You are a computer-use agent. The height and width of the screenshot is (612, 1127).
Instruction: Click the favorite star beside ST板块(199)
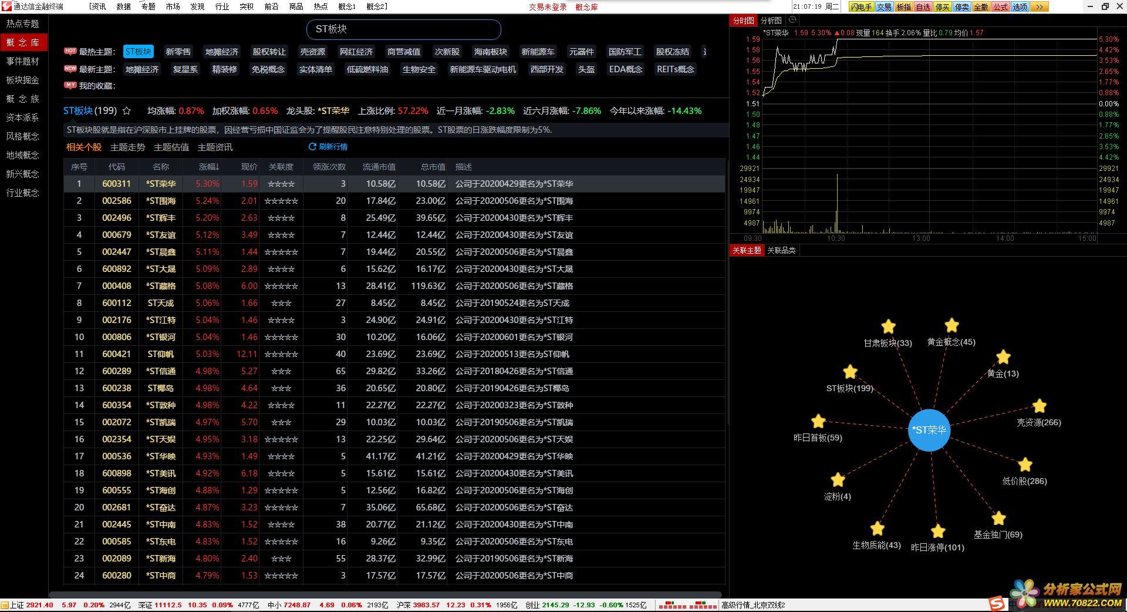click(x=127, y=110)
